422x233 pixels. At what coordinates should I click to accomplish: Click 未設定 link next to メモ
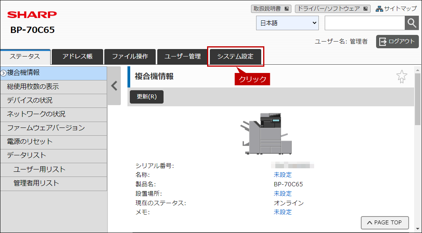tap(283, 212)
